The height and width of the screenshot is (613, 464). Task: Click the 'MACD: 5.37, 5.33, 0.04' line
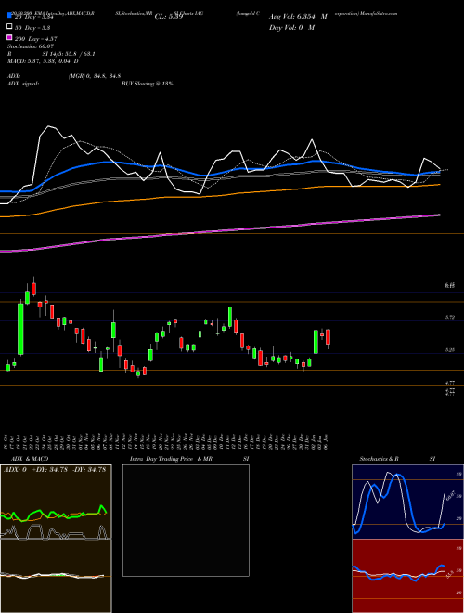(x=43, y=61)
